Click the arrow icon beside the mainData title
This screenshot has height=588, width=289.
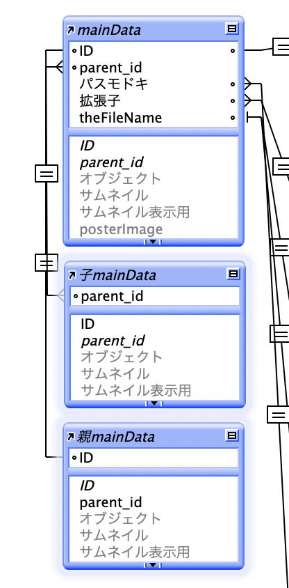pos(71,30)
